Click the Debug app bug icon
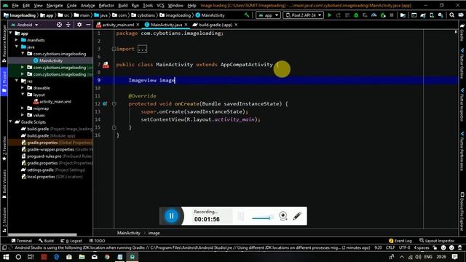Screen dimensions: 466x262 pos(356,15)
